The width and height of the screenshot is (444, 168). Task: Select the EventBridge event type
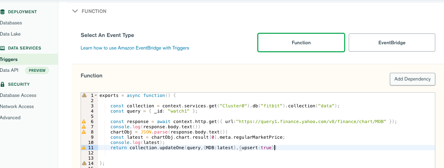pyautogui.click(x=392, y=43)
